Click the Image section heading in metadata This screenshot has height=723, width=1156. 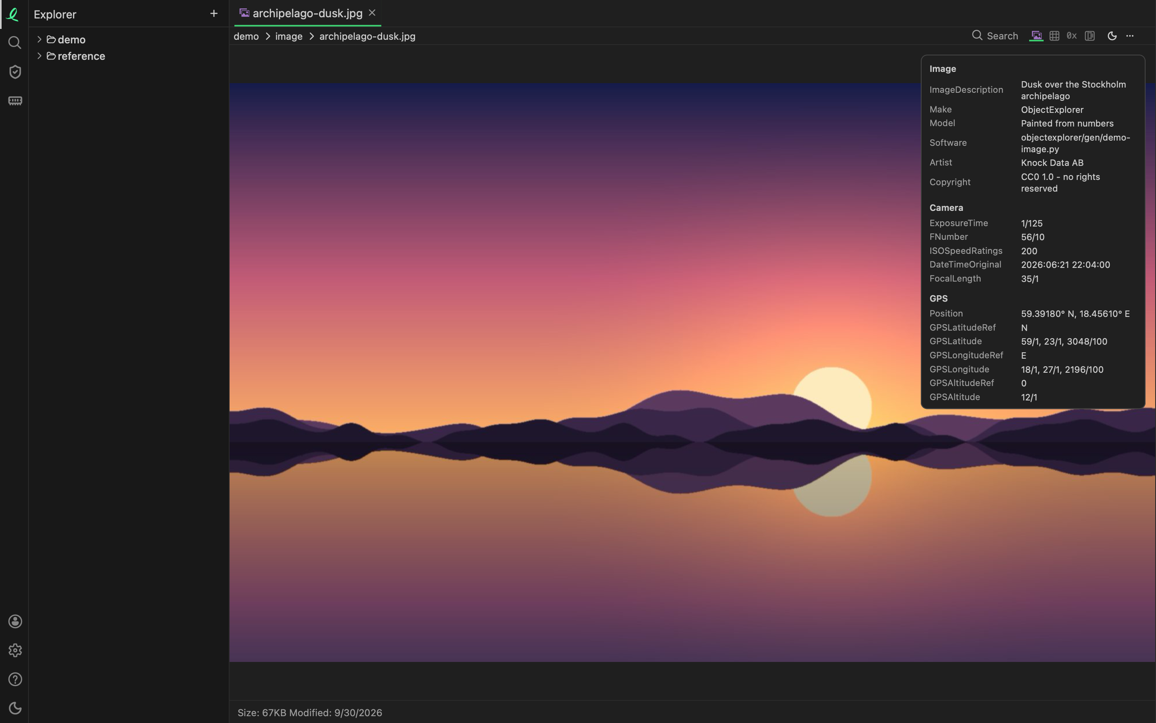[942, 69]
